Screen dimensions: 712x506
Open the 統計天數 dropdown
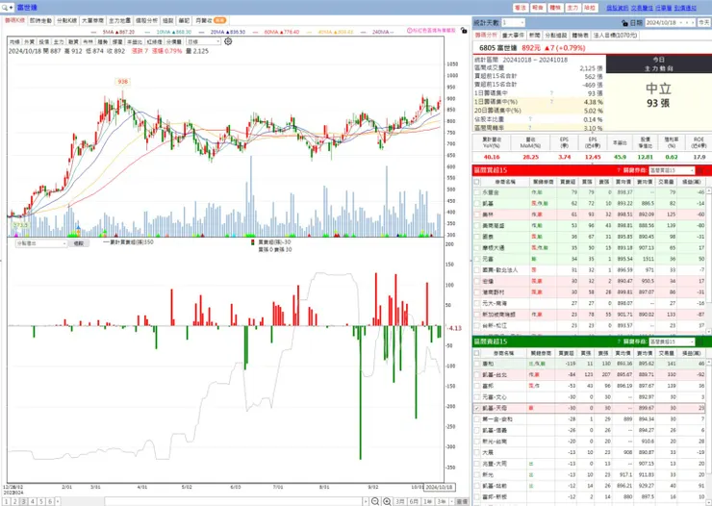pyautogui.click(x=513, y=22)
